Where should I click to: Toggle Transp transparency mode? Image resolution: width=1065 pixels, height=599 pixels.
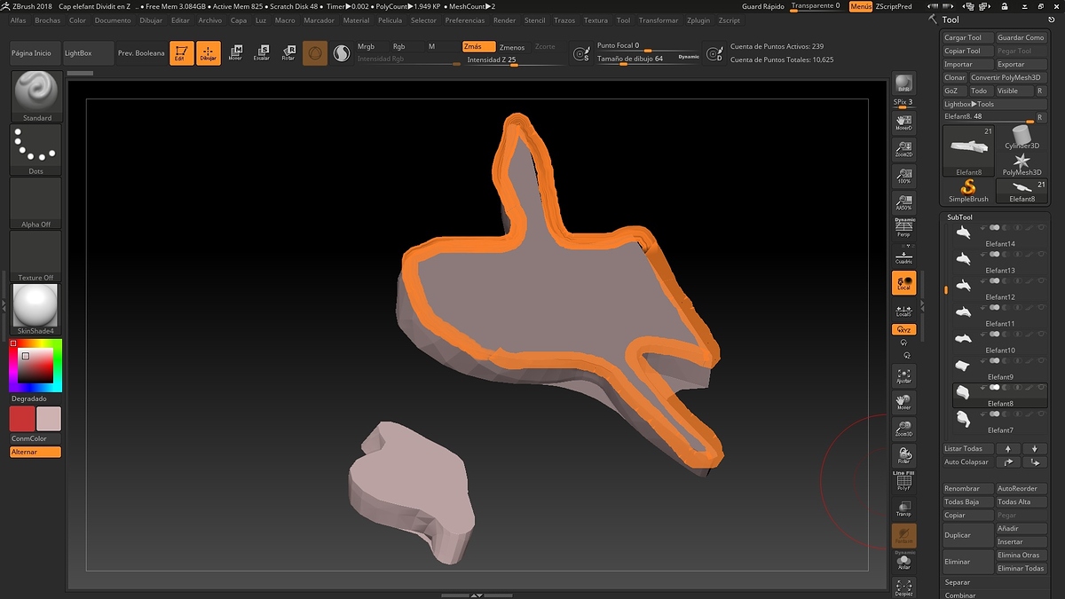point(903,508)
